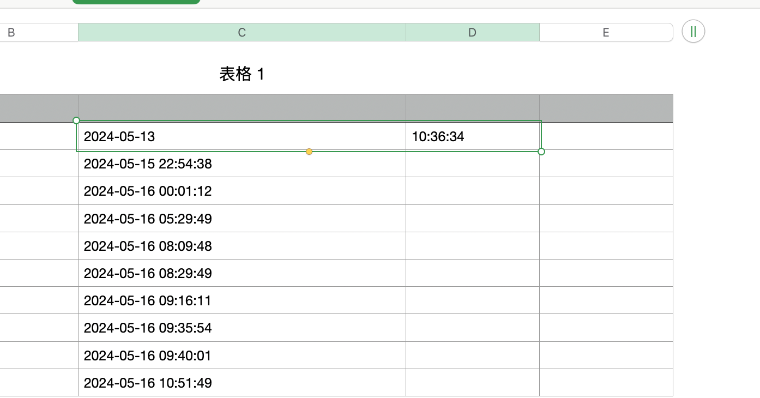Viewport: 760px width, 398px height.
Task: Select the cell containing 2024-05-13
Action: (242, 136)
